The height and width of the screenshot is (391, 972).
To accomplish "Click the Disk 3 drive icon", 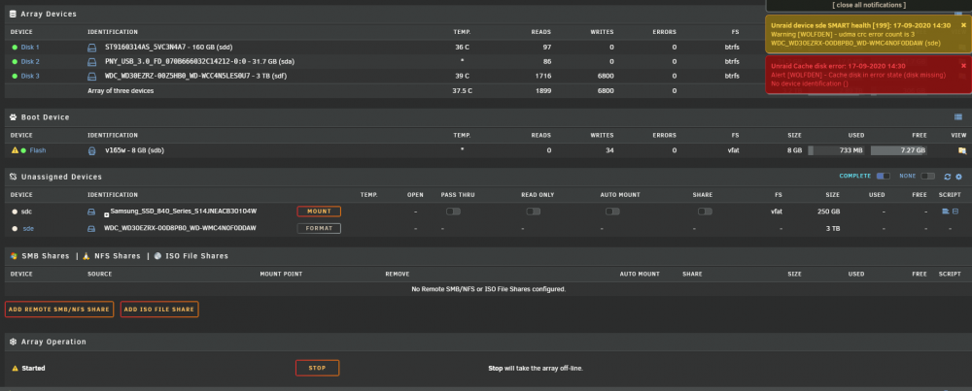I will (x=91, y=76).
